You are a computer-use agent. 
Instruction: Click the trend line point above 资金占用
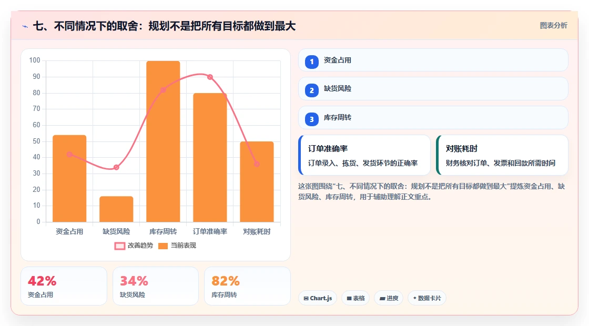69,155
